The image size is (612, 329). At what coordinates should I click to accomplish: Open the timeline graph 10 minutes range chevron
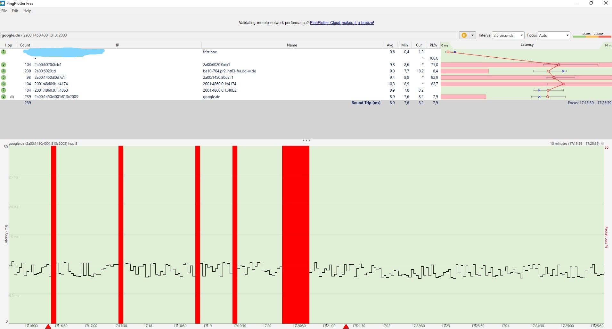pos(602,144)
